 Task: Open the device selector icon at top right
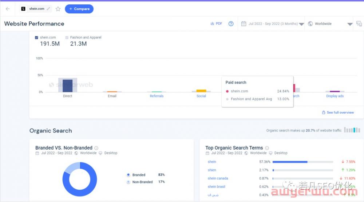[x=359, y=24]
